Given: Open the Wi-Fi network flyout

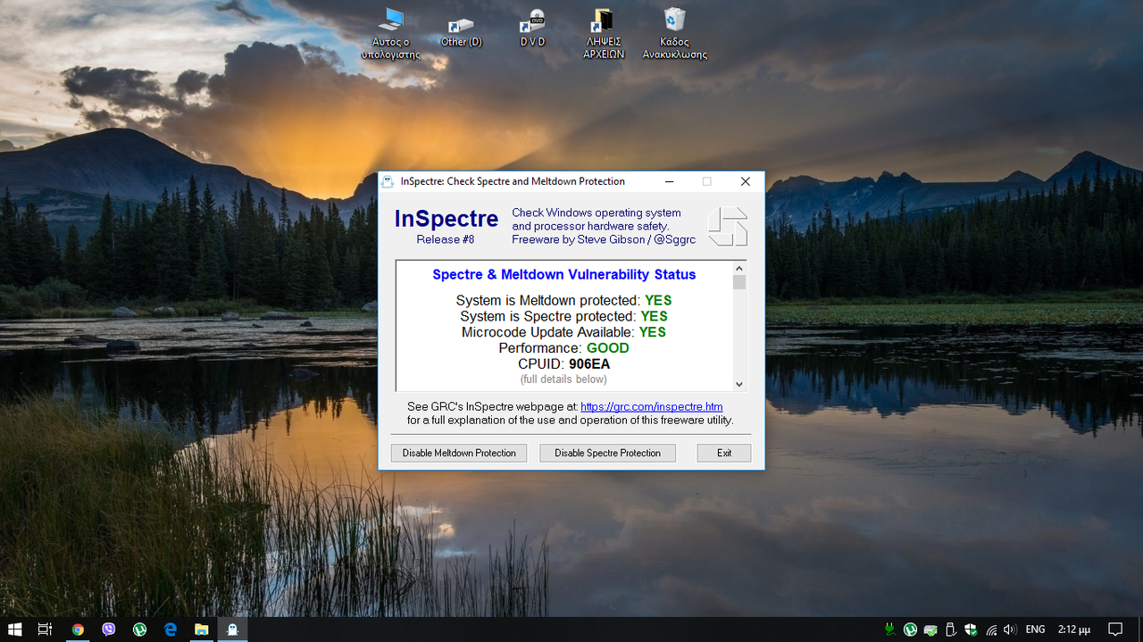Looking at the screenshot, I should (991, 629).
